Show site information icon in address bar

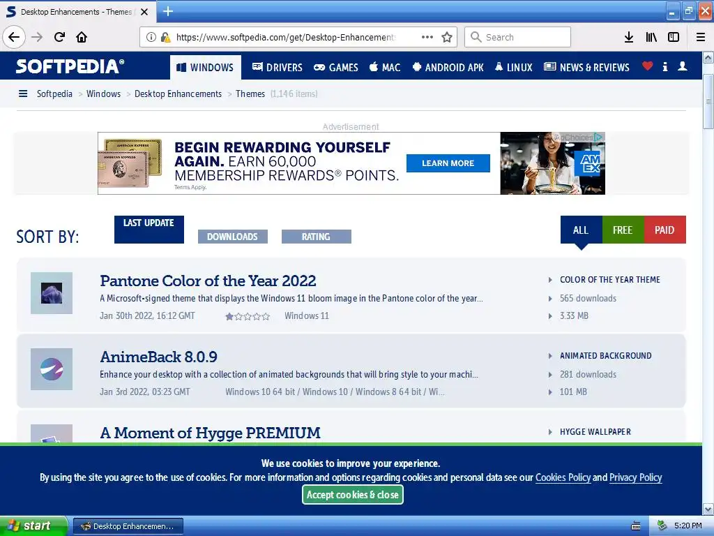(151, 37)
